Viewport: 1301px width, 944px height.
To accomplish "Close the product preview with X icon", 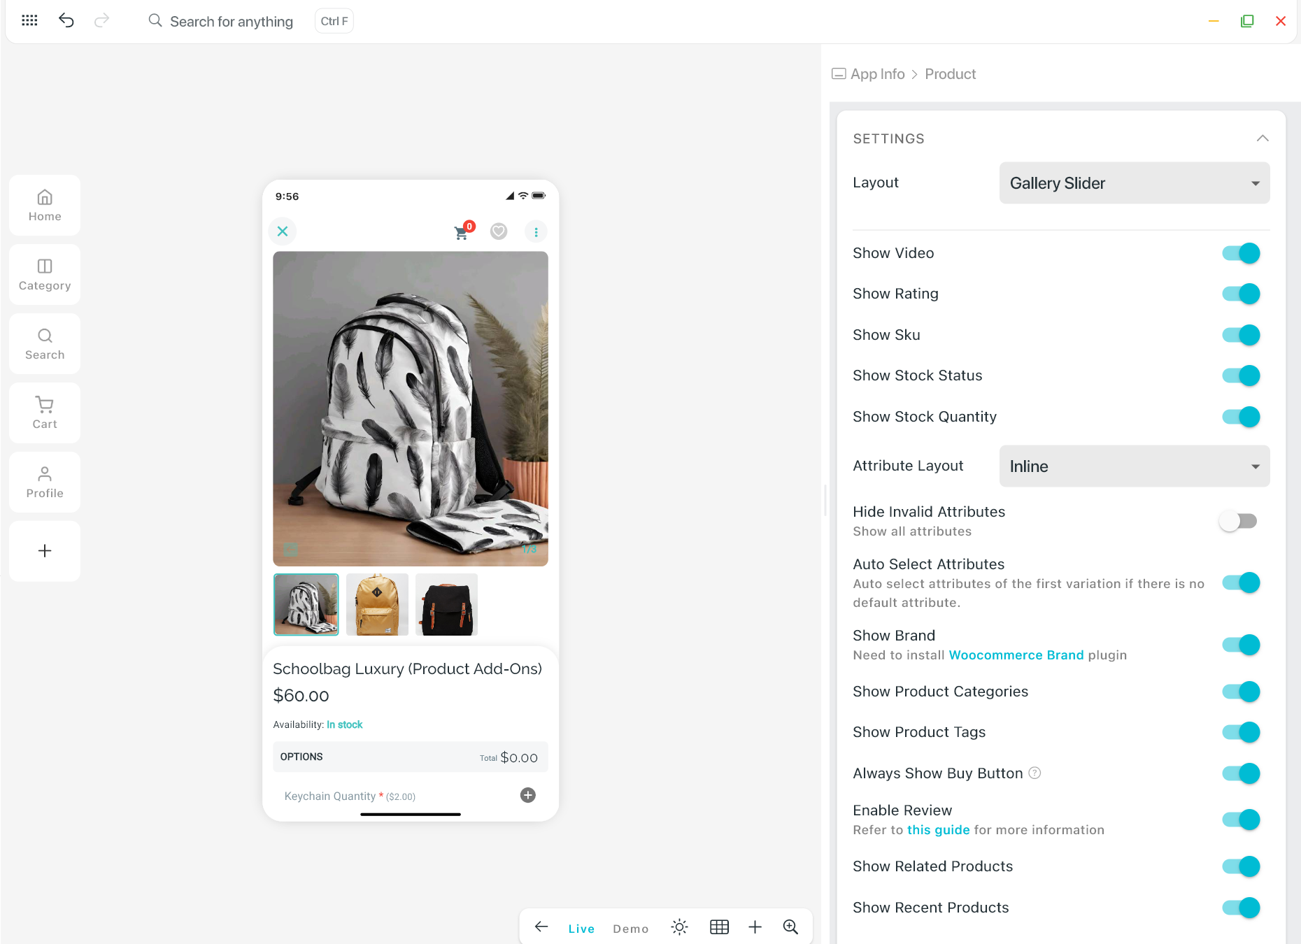I will 283,231.
